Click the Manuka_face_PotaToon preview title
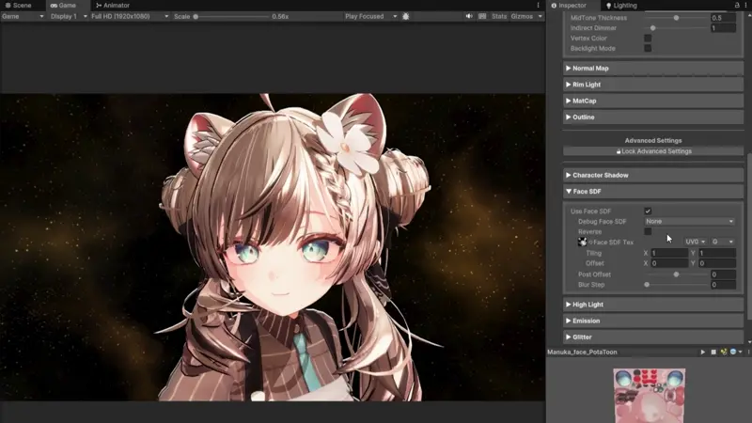The image size is (752, 423). 582,352
